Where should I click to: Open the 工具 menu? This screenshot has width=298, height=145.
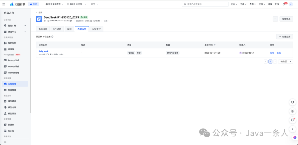pos(243,4)
